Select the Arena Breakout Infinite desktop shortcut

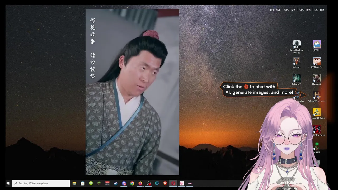click(297, 47)
